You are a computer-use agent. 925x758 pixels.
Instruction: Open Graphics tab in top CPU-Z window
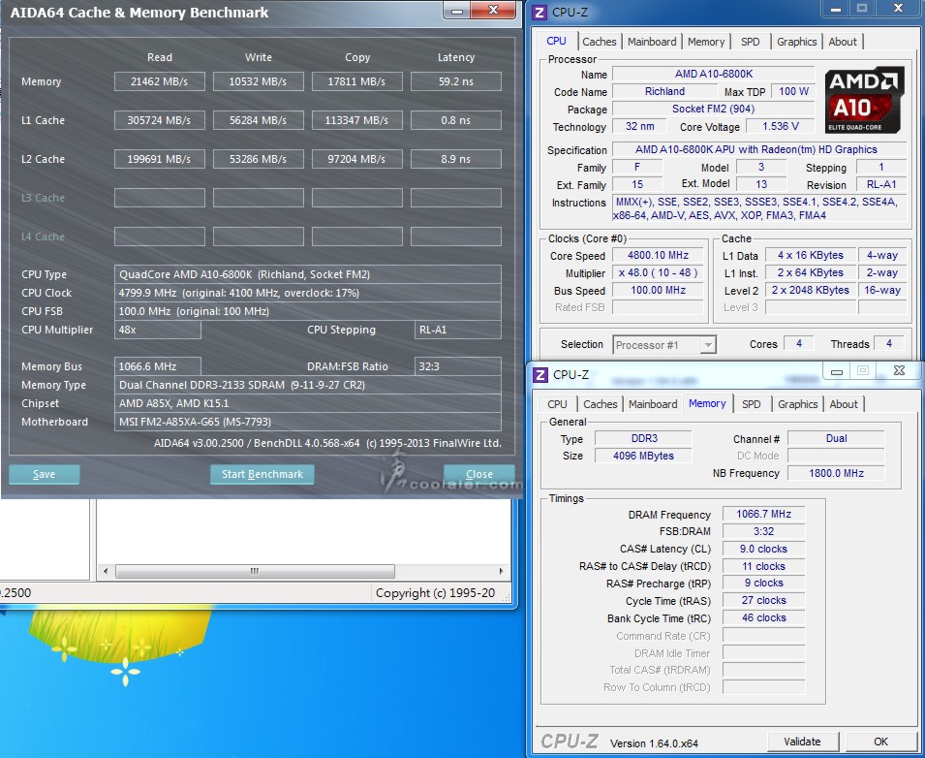point(796,42)
